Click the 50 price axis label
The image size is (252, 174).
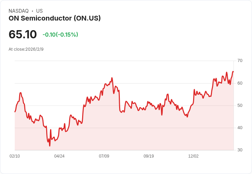click(240, 105)
